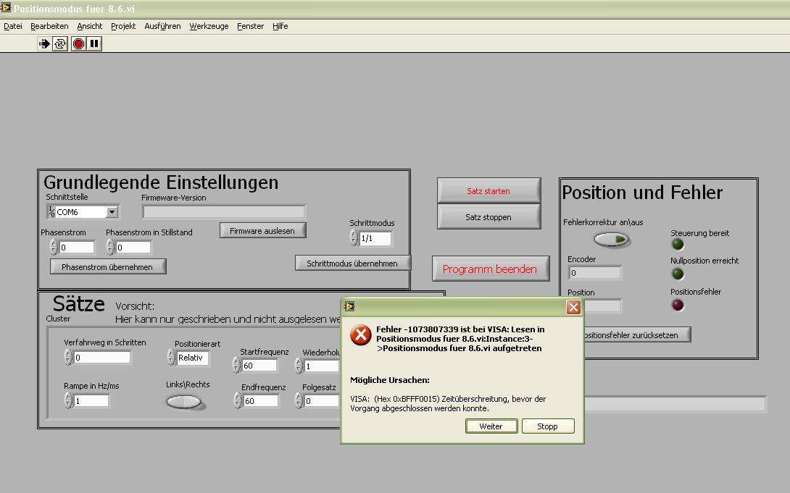Toggle the Fehlerkorrektur an\aus switch

tap(612, 240)
